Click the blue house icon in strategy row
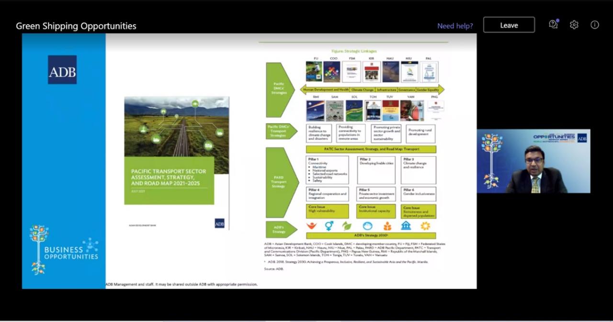 pos(406,226)
